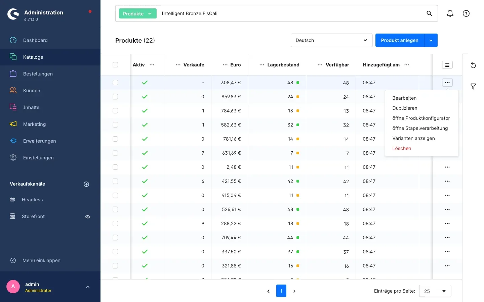Image resolution: width=484 pixels, height=302 pixels.
Task: Check the 308,47 € product row
Action: click(x=115, y=83)
